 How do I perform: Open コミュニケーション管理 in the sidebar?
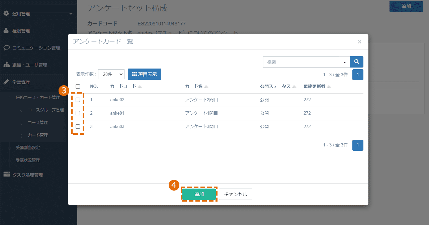click(36, 48)
